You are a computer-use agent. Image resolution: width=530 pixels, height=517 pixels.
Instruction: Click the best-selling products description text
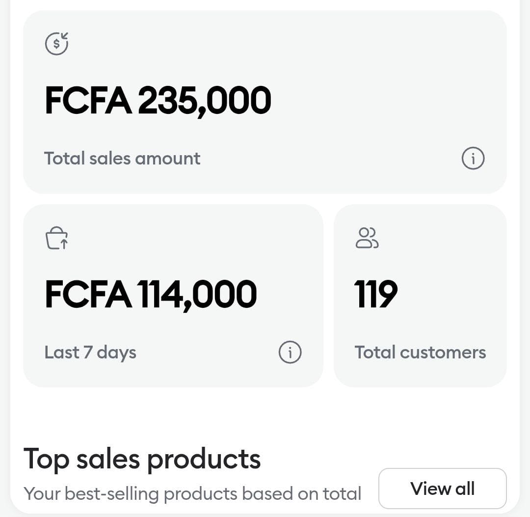pyautogui.click(x=192, y=493)
